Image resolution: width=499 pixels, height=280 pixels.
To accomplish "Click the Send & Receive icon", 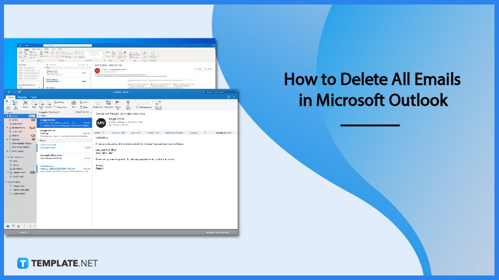I will (158, 104).
